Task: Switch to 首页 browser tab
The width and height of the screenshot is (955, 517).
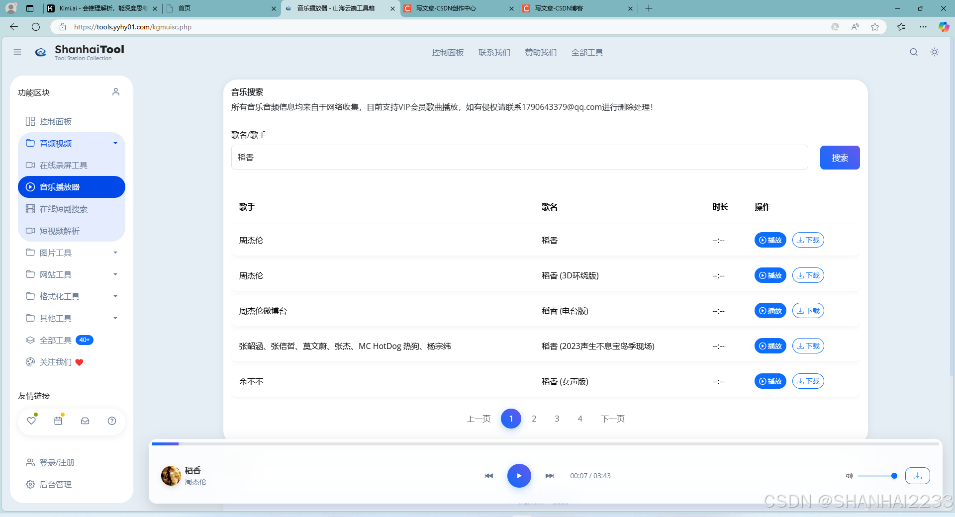Action: click(x=221, y=8)
